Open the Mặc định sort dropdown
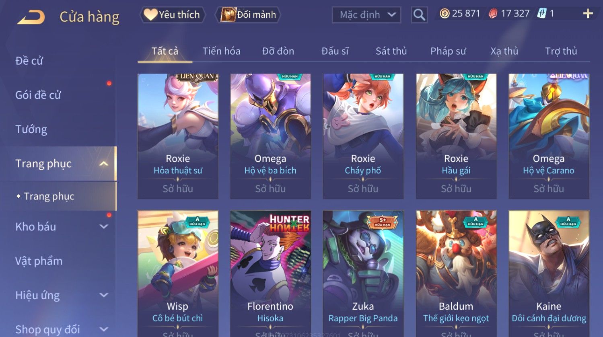The width and height of the screenshot is (603, 337). 366,15
